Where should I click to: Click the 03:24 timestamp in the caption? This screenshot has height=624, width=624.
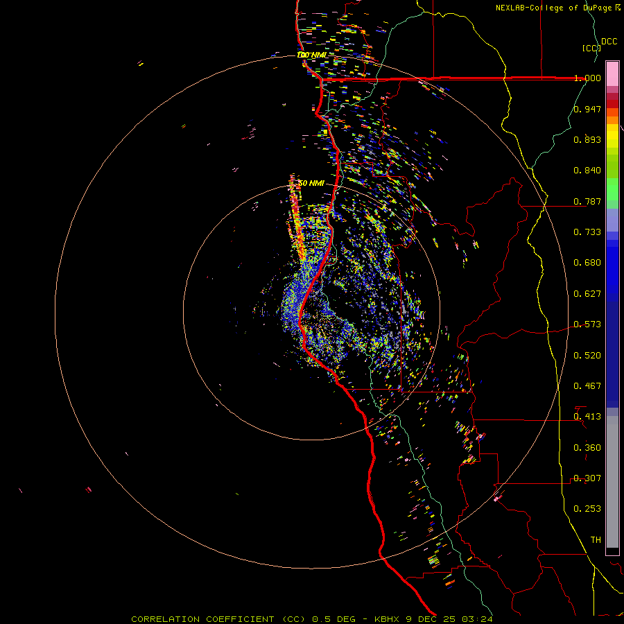coord(477,619)
